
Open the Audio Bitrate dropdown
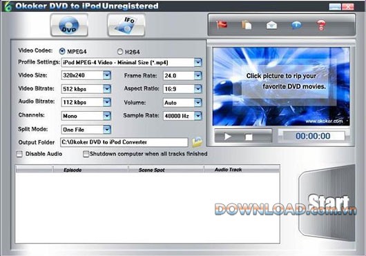tap(107, 102)
